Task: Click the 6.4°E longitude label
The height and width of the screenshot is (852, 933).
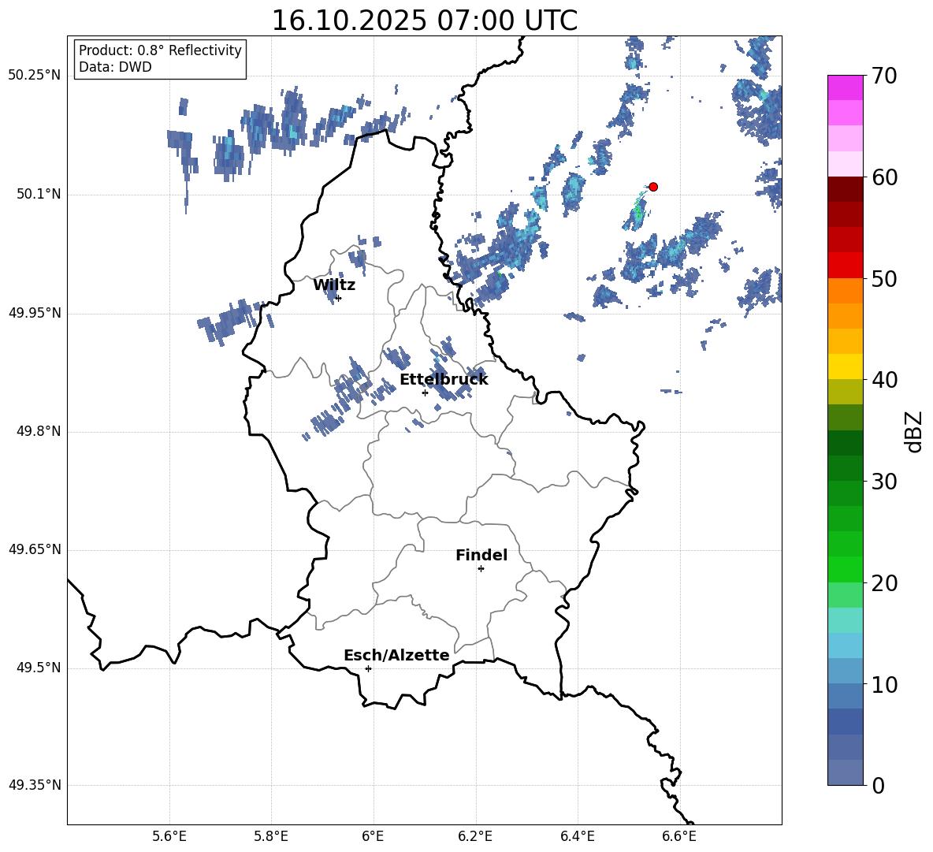Action: pos(577,837)
